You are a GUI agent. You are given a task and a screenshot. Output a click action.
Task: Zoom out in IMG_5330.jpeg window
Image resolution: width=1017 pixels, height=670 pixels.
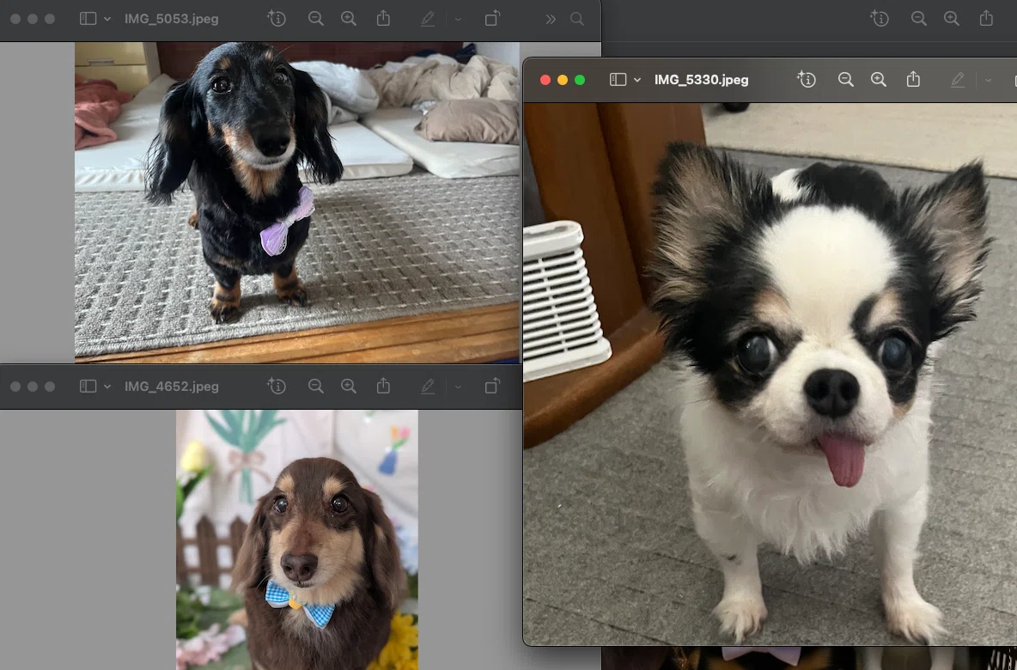click(846, 80)
